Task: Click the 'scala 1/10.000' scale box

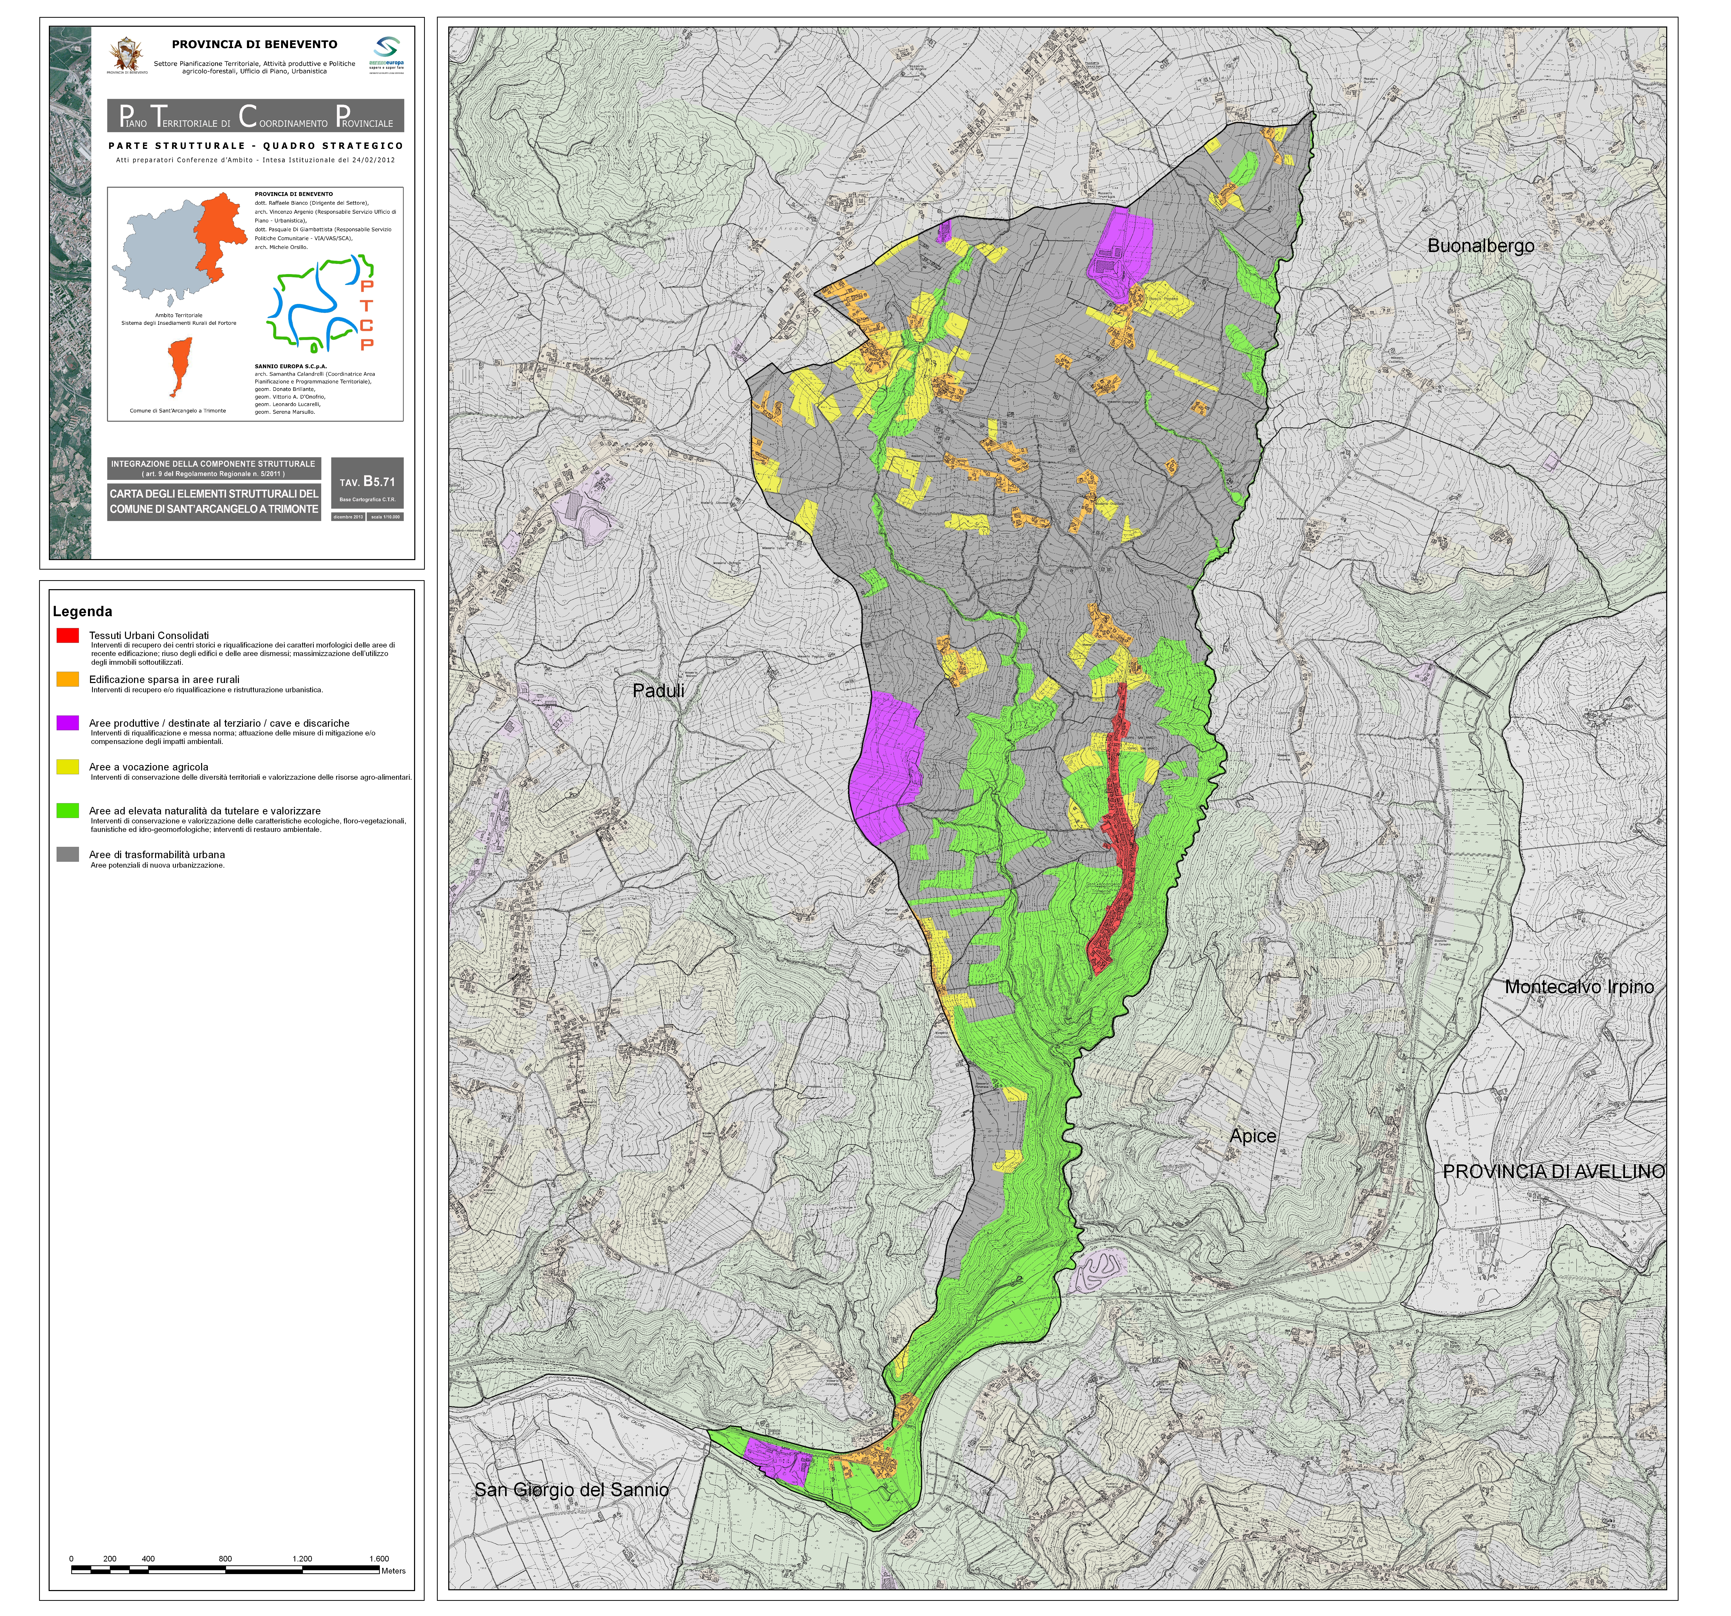Action: coord(386,517)
